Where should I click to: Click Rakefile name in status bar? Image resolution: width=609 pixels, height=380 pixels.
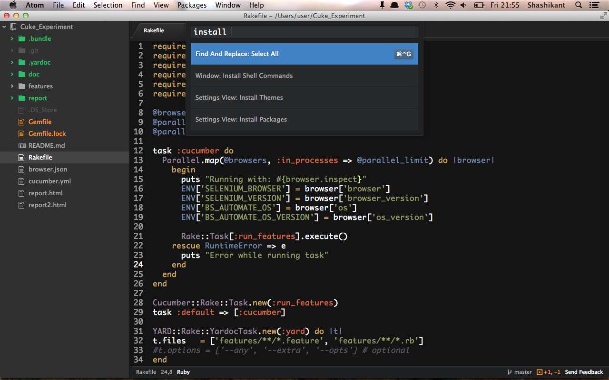tap(146, 372)
